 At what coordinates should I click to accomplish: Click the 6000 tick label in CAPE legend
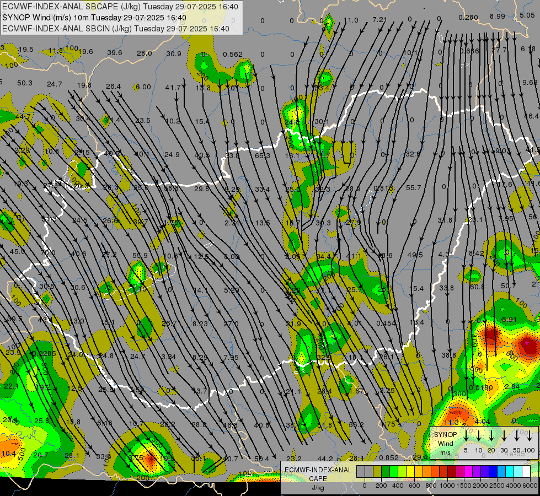pyautogui.click(x=530, y=486)
